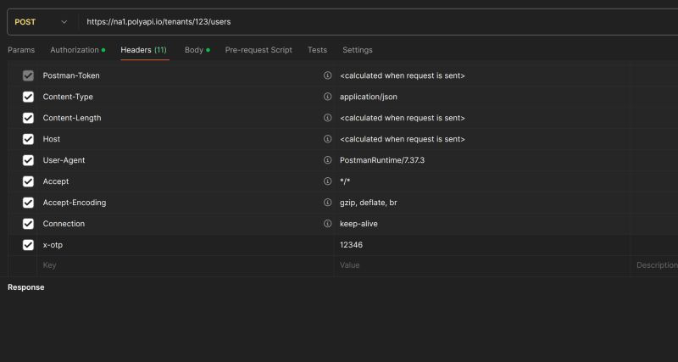Viewport: 678px width, 362px height.
Task: Switch to the Params tab
Action: (x=21, y=50)
